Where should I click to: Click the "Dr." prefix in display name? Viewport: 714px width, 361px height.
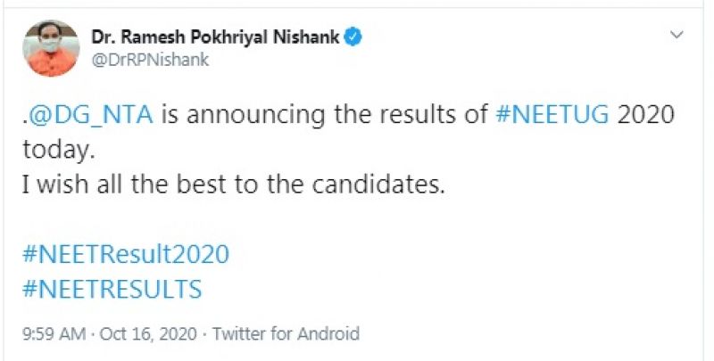click(103, 37)
